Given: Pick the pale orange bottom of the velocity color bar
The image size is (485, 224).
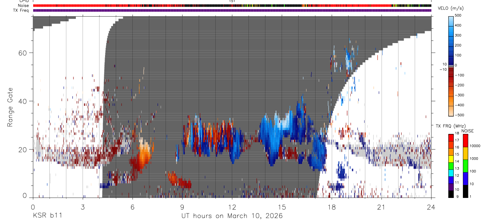Looking at the screenshot, I should [451, 112].
